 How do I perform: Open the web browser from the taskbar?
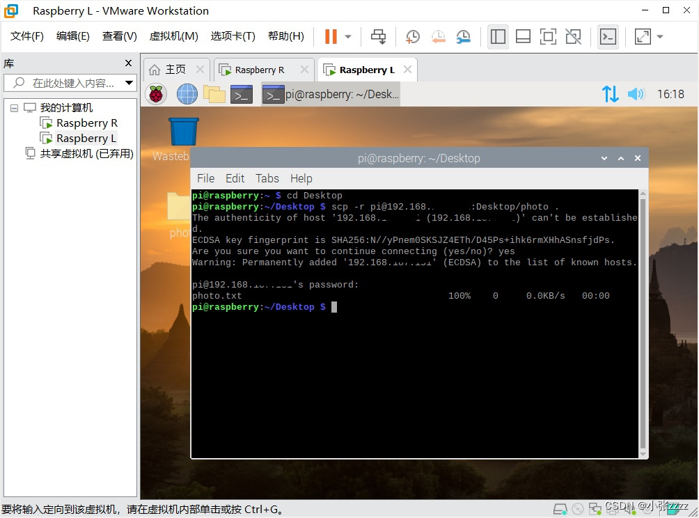click(186, 93)
